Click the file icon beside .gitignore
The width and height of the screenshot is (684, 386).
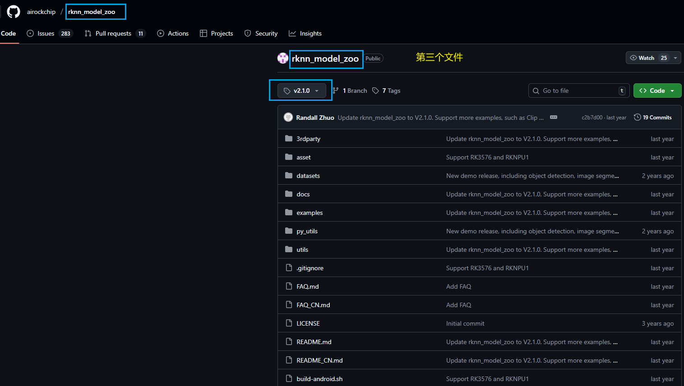[x=289, y=268]
